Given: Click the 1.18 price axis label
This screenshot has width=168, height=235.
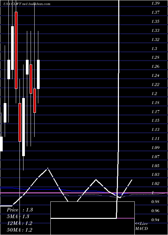Looking at the screenshot, I should click(155, 103).
